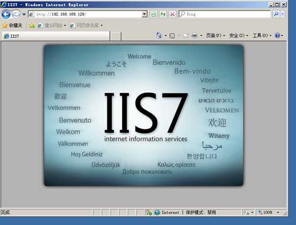This screenshot has height=225, width=296.
Task: Stop loading with the red X icon
Action: point(173,14)
